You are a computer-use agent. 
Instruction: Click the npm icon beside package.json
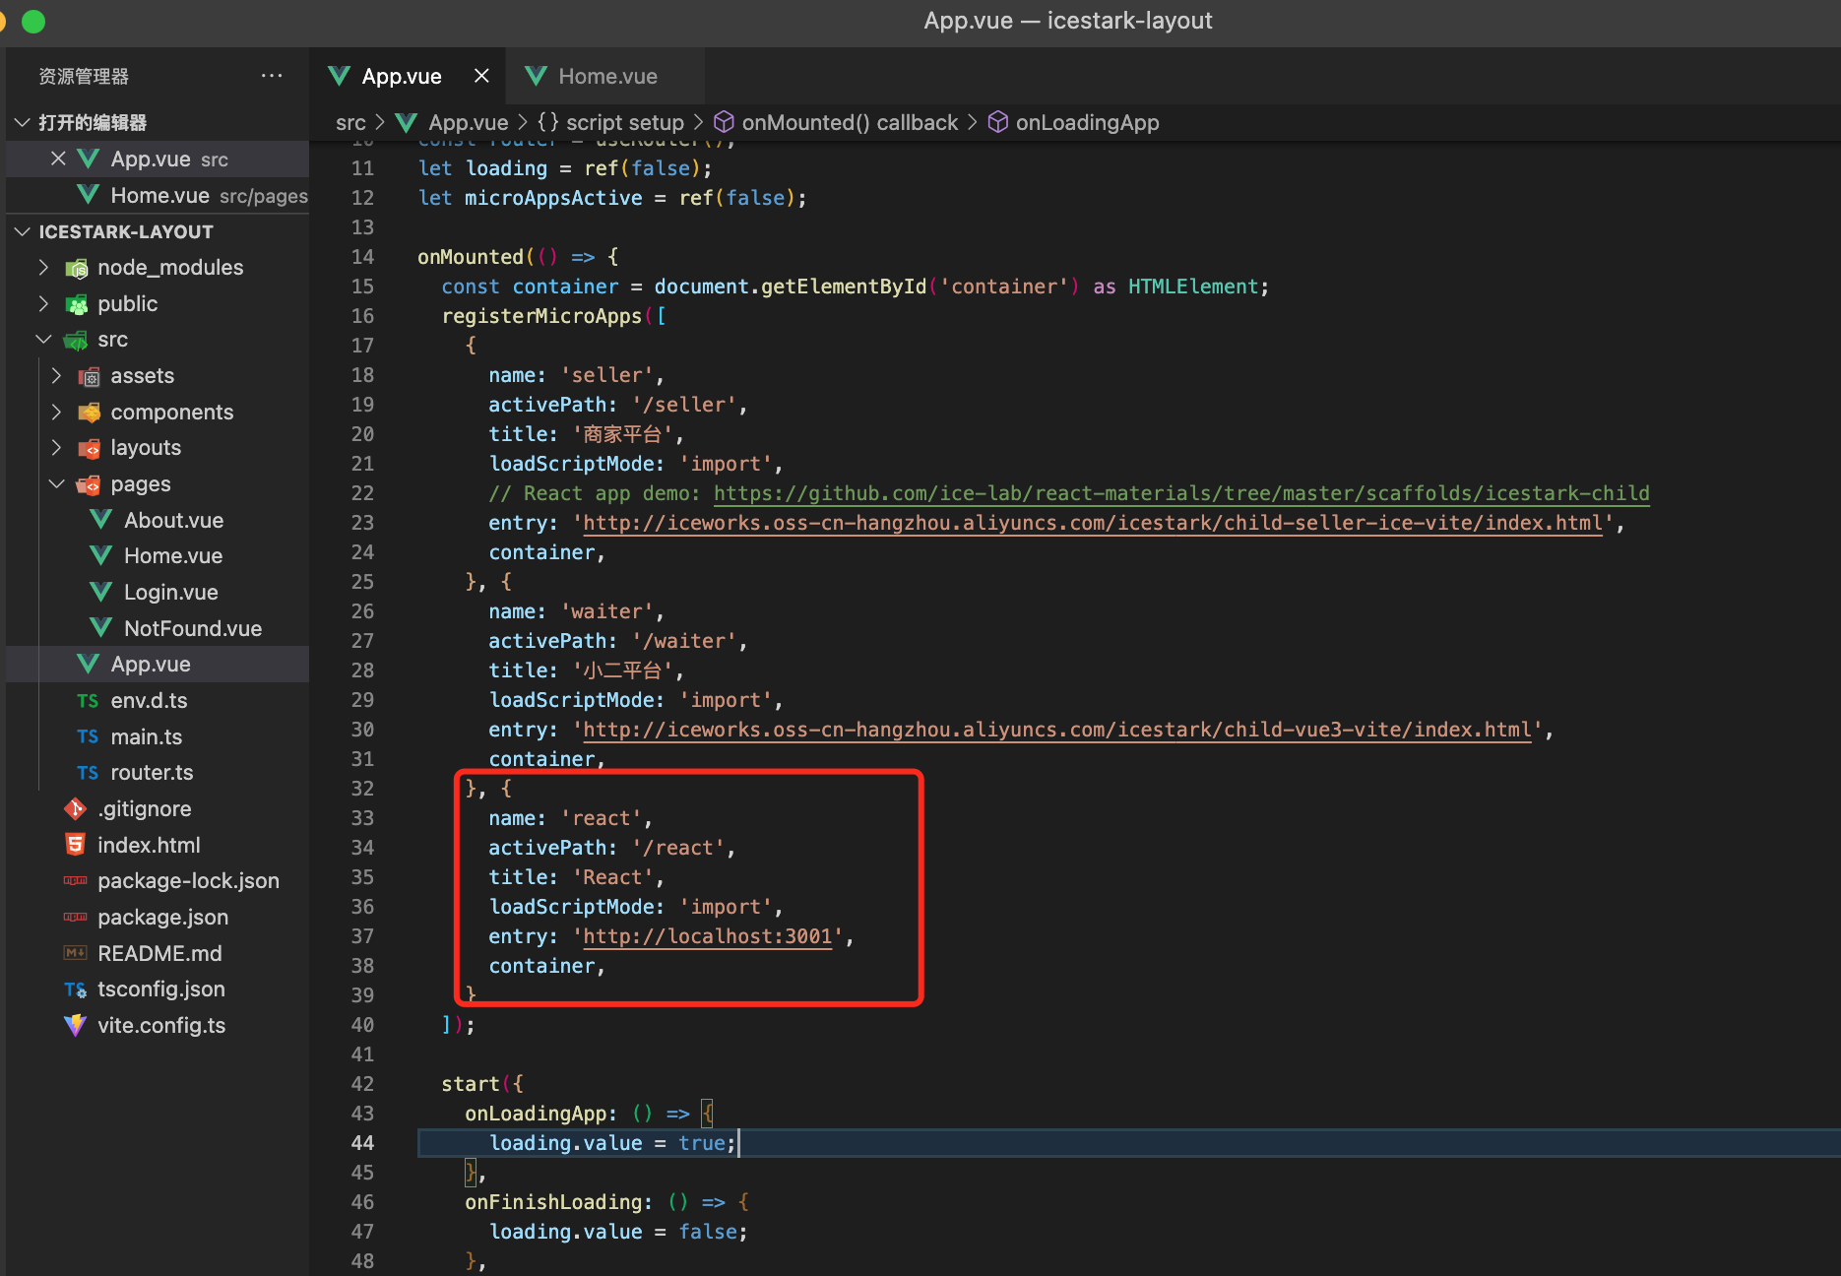tap(76, 918)
